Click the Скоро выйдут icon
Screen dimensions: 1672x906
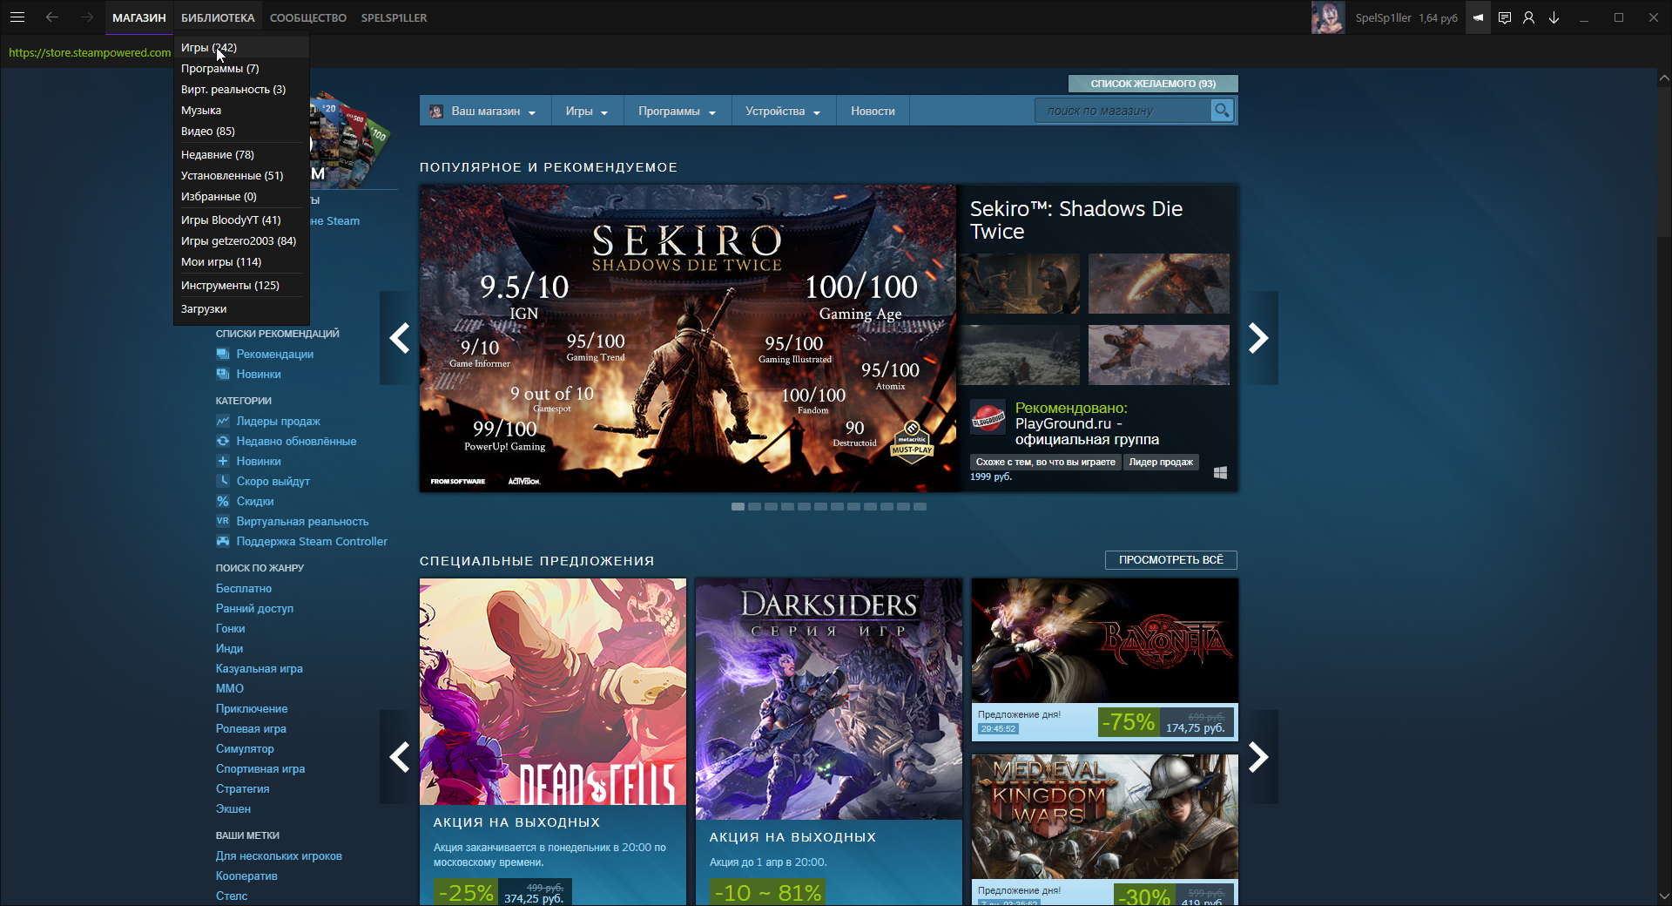[223, 481]
